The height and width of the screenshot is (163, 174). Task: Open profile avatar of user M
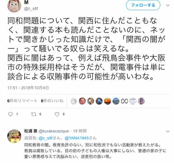click(14, 6)
